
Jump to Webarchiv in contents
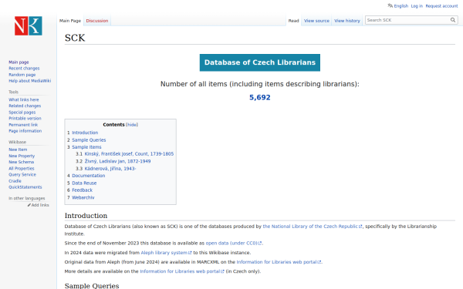(83, 197)
